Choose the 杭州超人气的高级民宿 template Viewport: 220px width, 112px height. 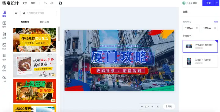point(35,66)
